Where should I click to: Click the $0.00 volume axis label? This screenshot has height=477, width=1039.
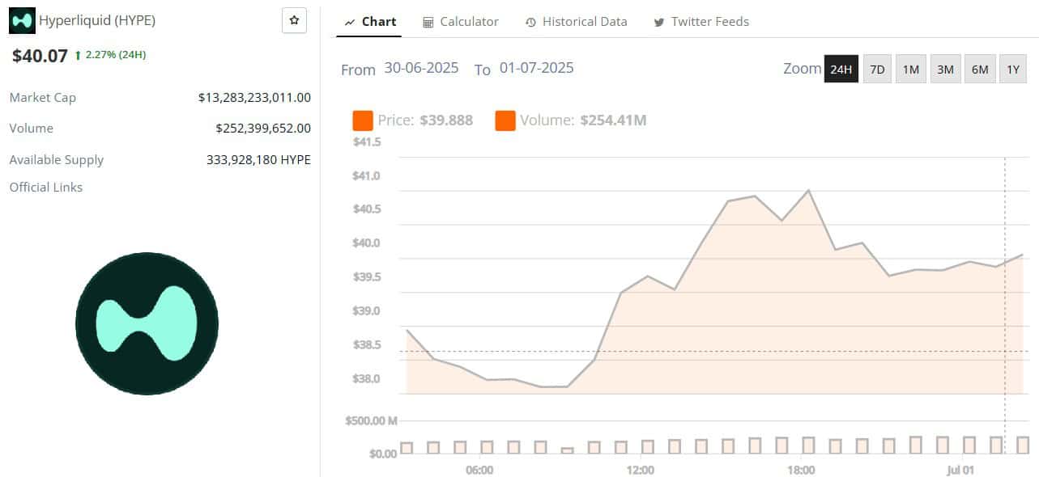click(383, 454)
